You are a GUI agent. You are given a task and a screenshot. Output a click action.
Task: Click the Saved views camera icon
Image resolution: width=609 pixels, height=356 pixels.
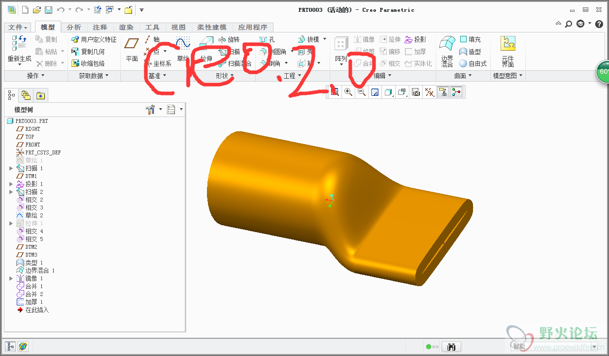pyautogui.click(x=416, y=92)
